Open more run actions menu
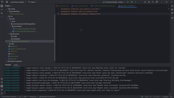Viewport: 174px width, 98px height. click(x=135, y=2)
